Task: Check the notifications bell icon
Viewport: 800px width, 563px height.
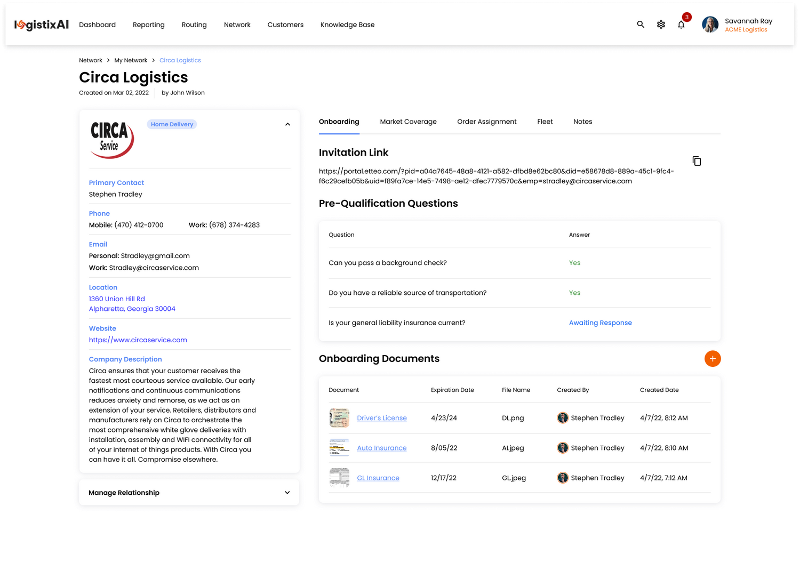Action: click(x=681, y=25)
